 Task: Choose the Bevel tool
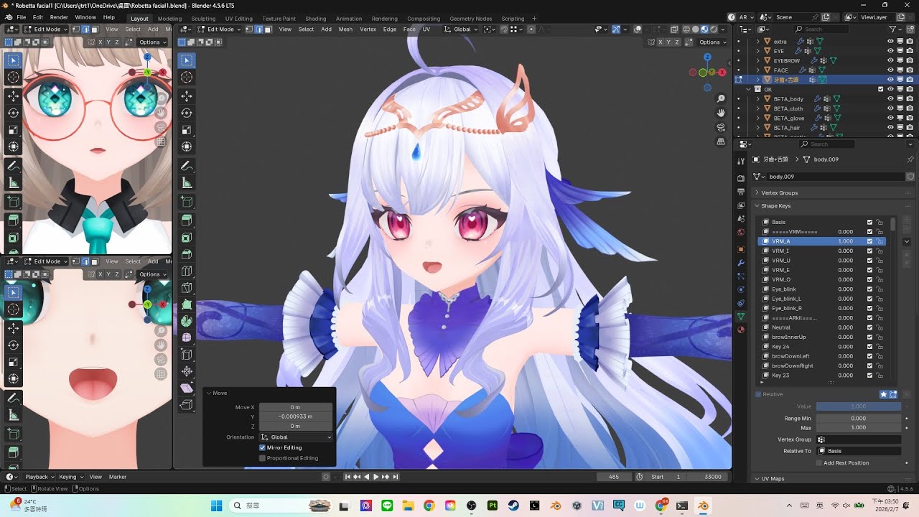(x=187, y=254)
